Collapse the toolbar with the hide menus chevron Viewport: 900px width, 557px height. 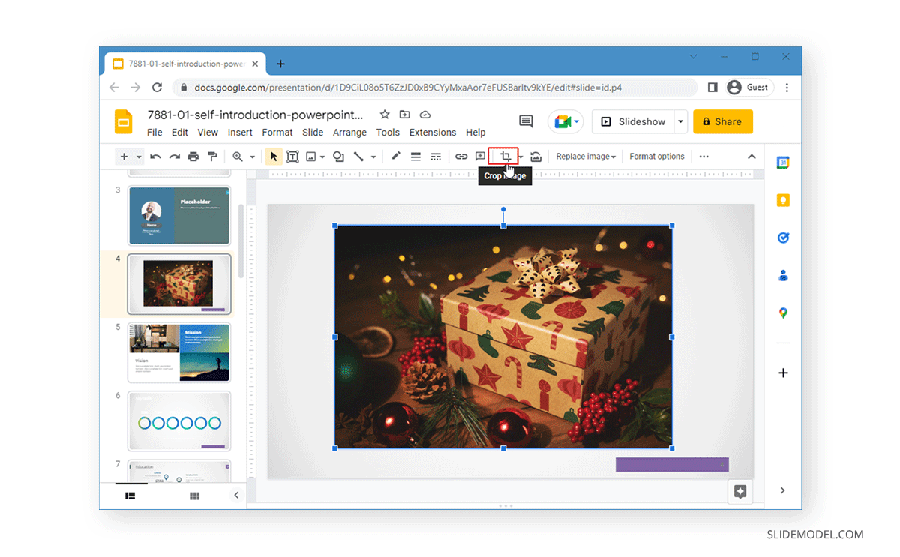coord(751,156)
